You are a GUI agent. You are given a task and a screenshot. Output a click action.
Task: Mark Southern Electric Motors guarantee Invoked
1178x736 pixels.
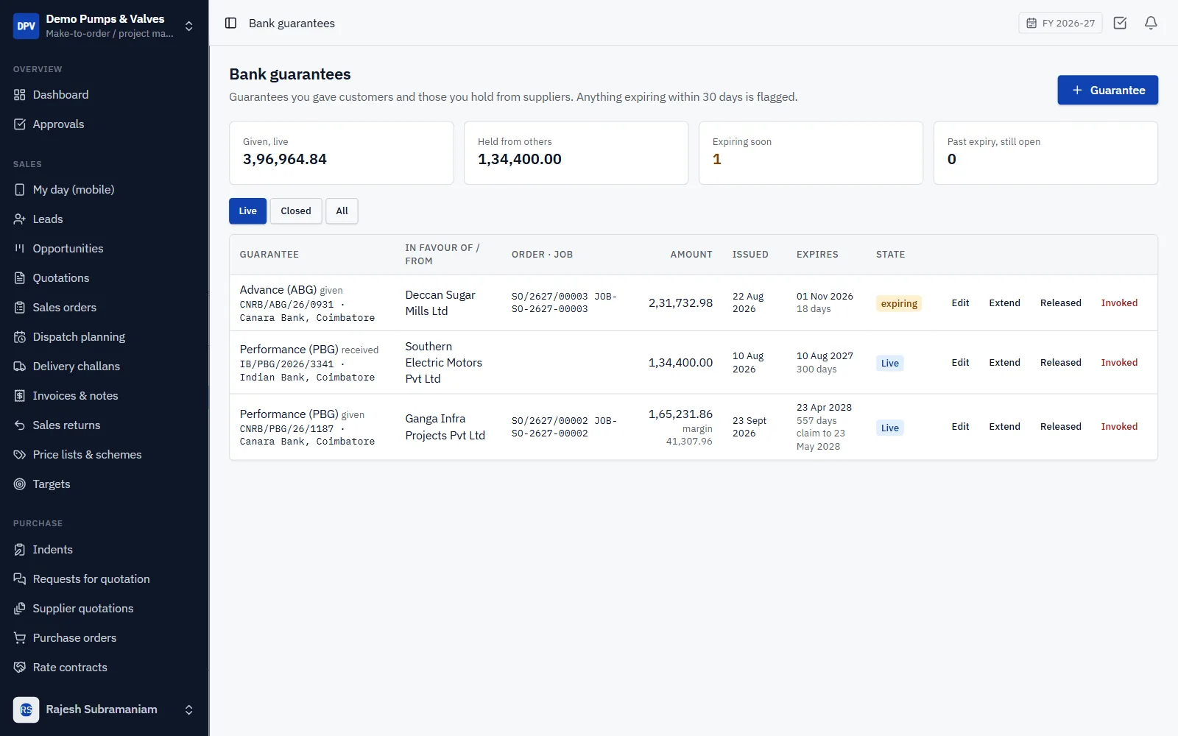[x=1119, y=363]
